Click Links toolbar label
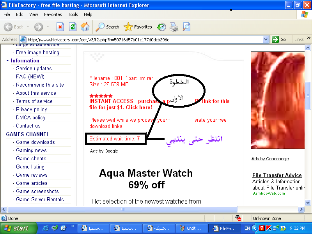Screen dimensions: 312x234 tap(299, 39)
